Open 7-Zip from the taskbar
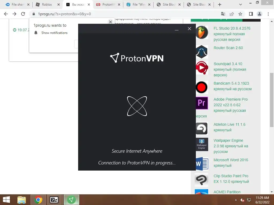This screenshot has height=205, width=274. tap(54, 200)
